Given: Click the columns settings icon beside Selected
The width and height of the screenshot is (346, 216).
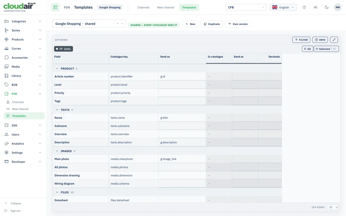Looking at the screenshot, I should 335,49.
